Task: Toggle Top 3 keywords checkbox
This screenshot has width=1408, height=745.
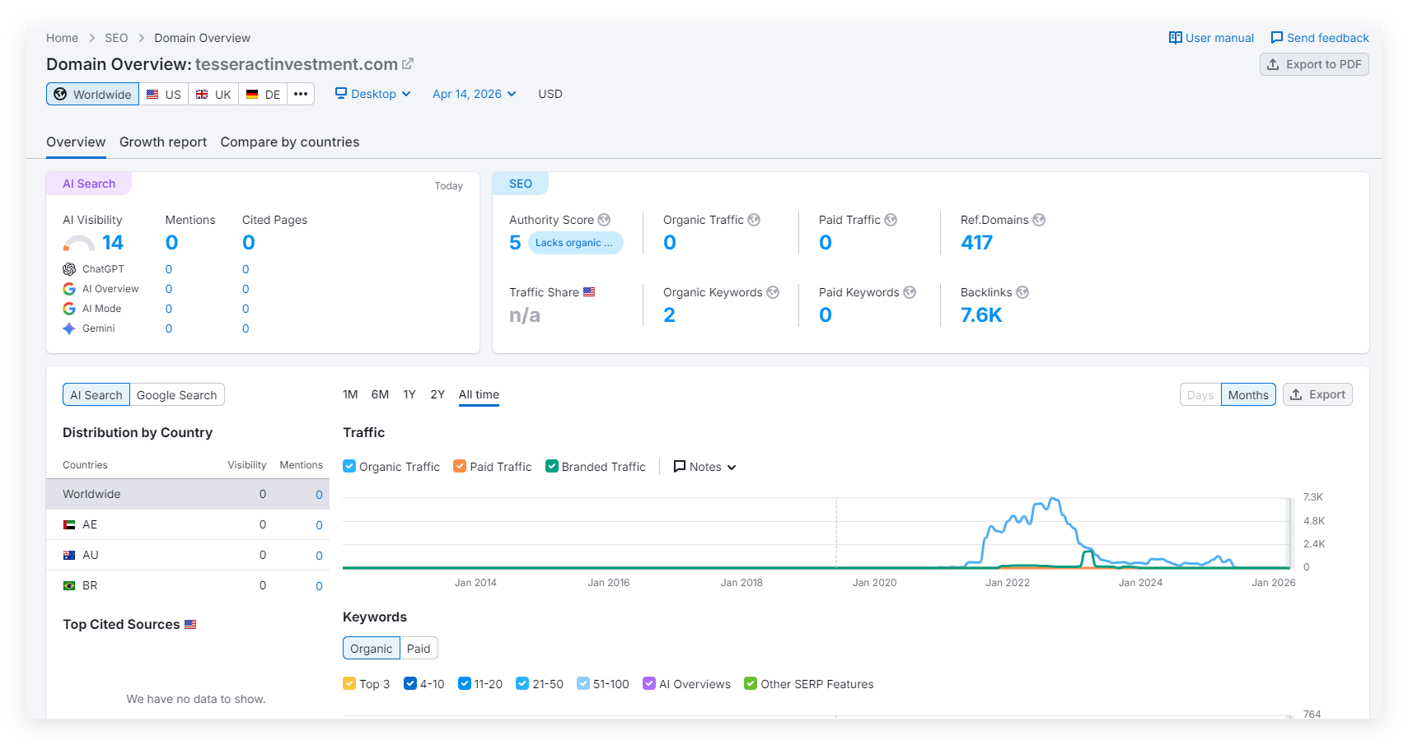Action: click(349, 683)
